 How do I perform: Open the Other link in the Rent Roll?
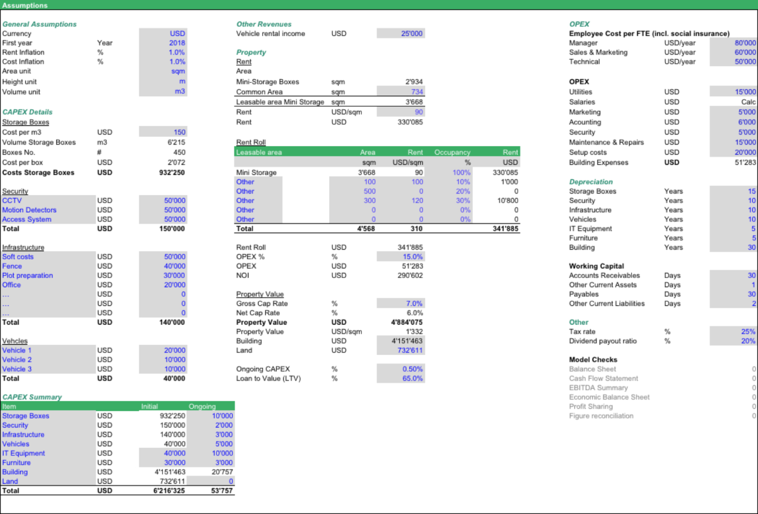pos(244,182)
